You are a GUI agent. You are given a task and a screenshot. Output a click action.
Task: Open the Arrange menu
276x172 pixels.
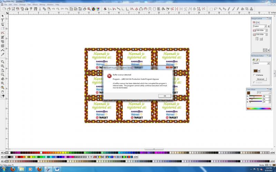pyautogui.click(x=22, y=4)
